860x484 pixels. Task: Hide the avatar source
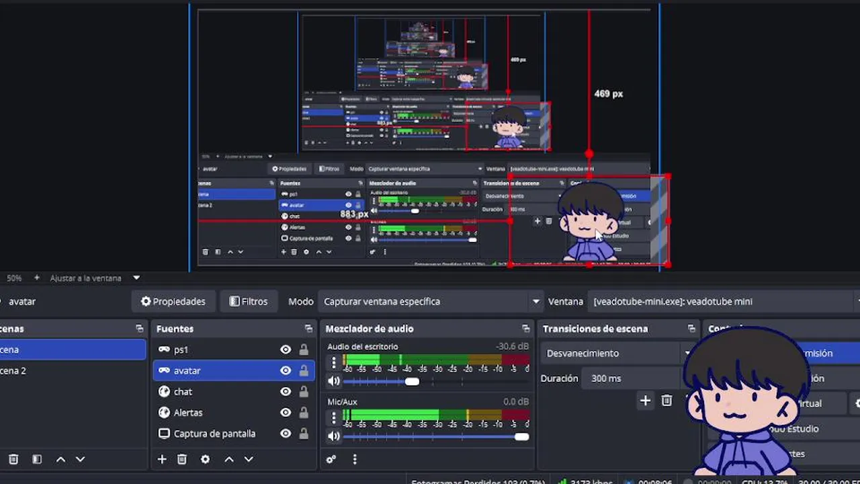pyautogui.click(x=286, y=370)
